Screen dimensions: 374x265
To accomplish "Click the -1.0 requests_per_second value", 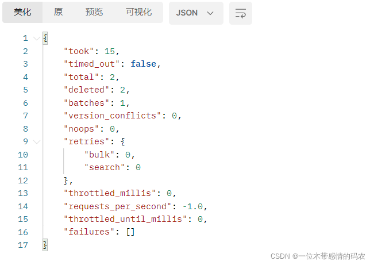I will (195, 206).
